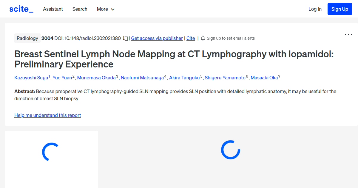
Task: Select the Assistant menu item
Action: click(x=53, y=9)
